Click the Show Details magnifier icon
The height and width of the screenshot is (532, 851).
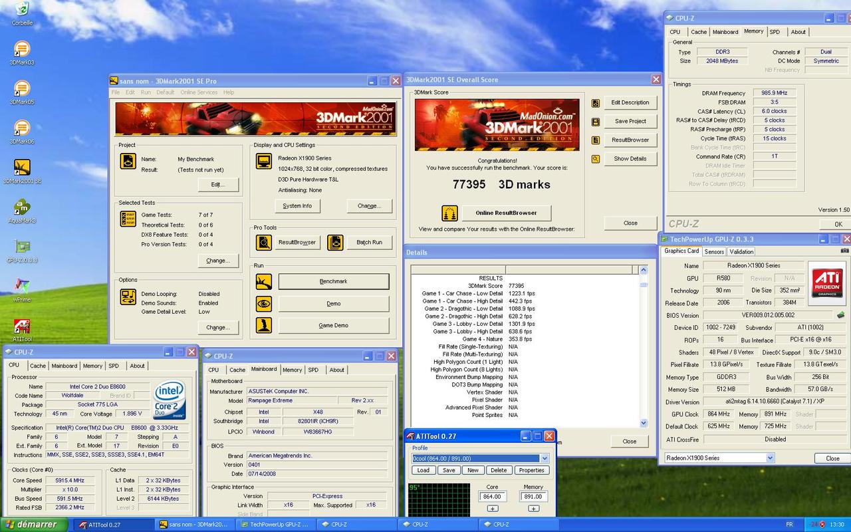tap(596, 159)
